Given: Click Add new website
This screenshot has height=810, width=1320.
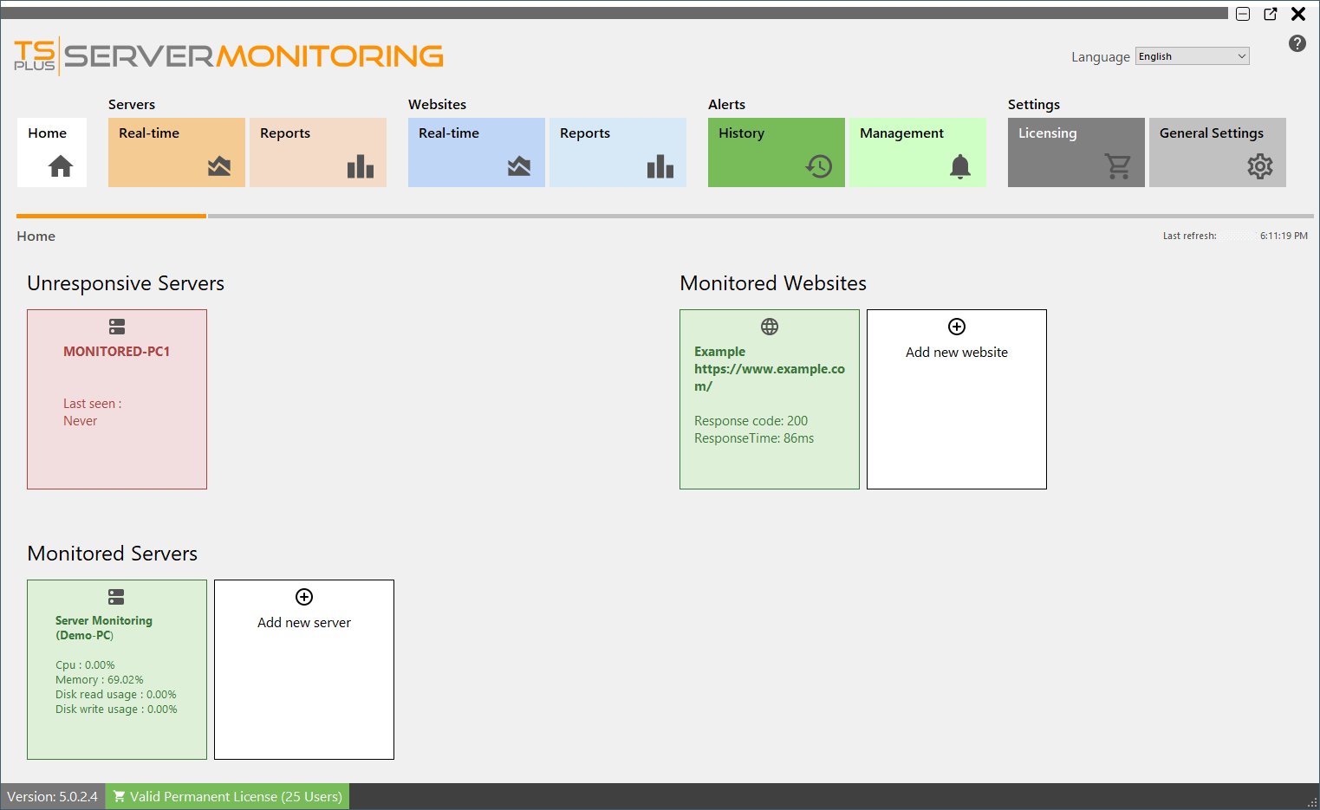Looking at the screenshot, I should click(x=956, y=399).
